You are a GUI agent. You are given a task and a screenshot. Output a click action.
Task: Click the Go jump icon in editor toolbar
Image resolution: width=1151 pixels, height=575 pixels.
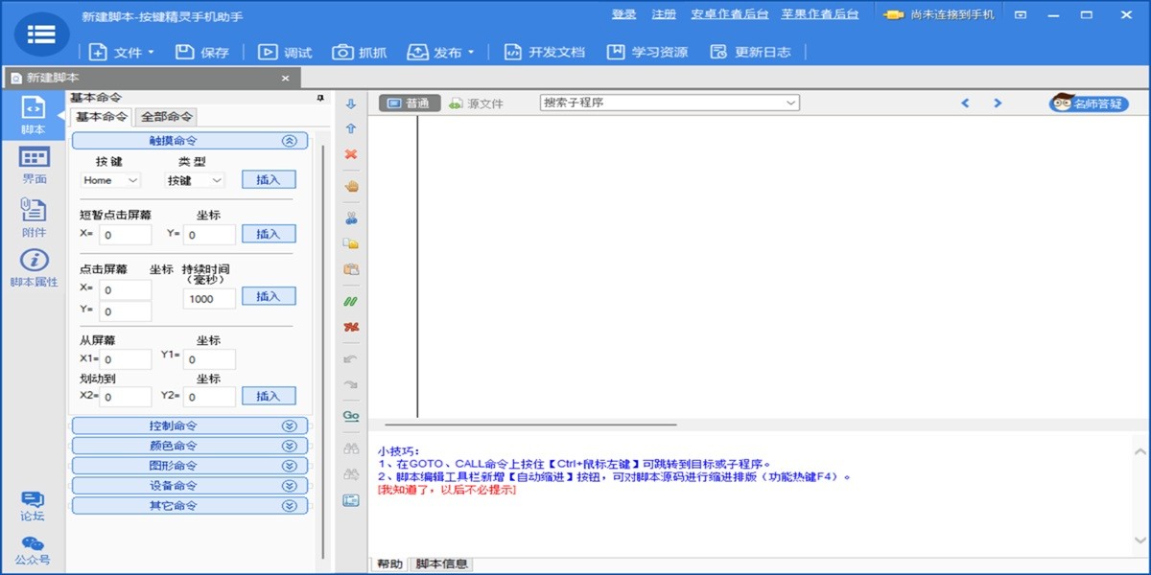(350, 416)
